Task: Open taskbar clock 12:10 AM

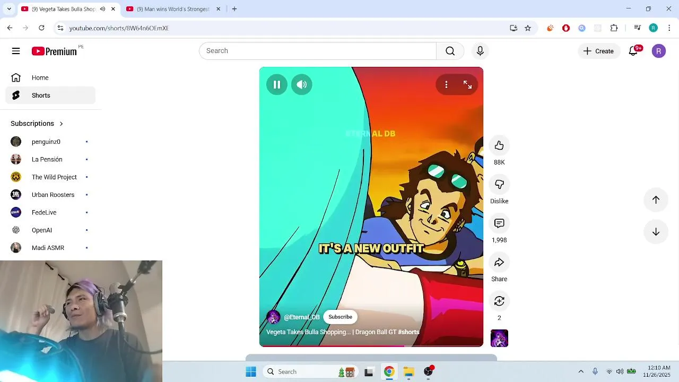Action: [659, 372]
